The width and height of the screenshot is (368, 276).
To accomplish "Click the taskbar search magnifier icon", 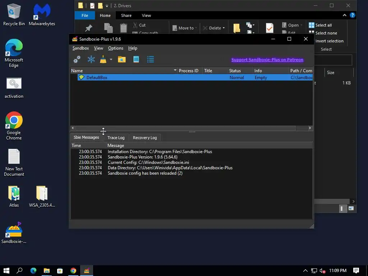I will (x=19, y=271).
